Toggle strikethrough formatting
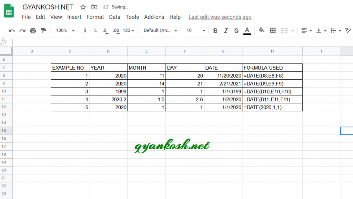 click(x=236, y=30)
